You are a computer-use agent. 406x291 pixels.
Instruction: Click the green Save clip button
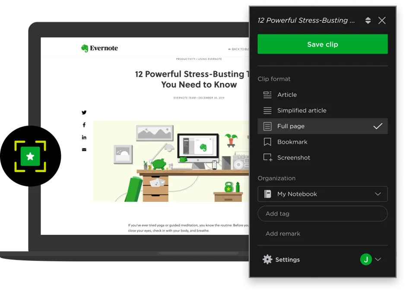[x=322, y=44]
